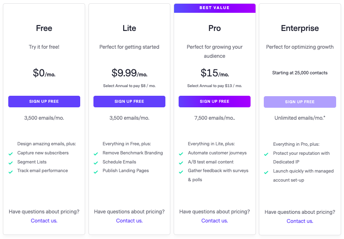The height and width of the screenshot is (239, 344).
Task: Sign up for the Free plan
Action: 44,102
